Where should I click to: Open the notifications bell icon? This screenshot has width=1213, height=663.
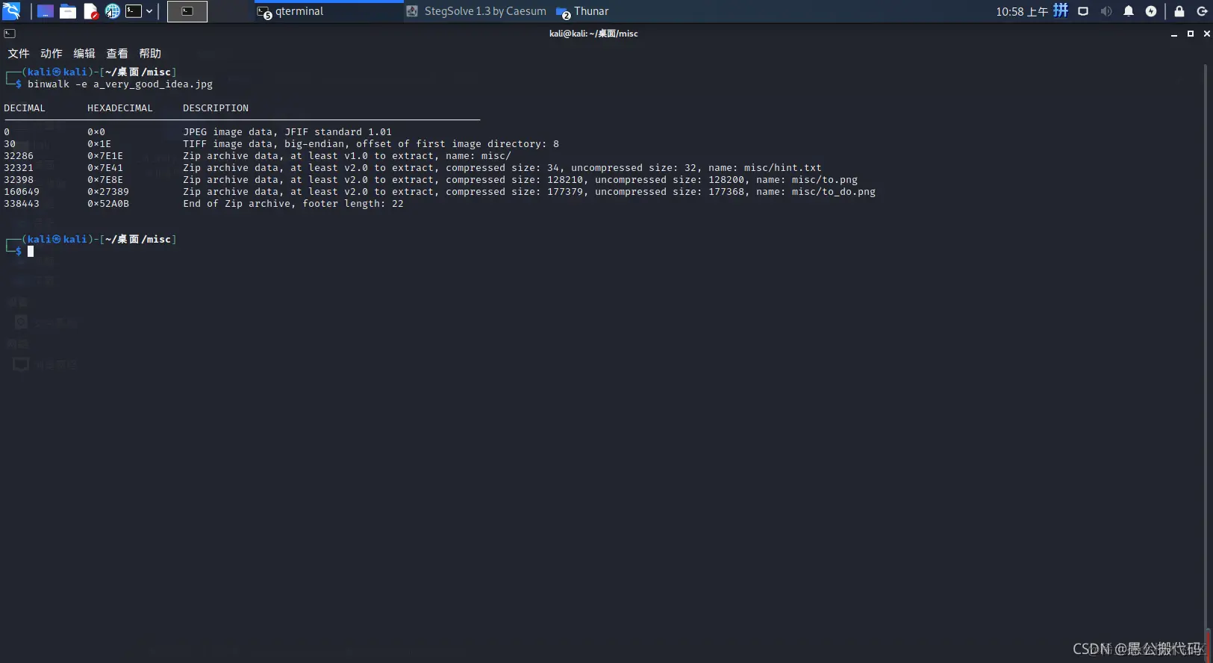tap(1129, 11)
